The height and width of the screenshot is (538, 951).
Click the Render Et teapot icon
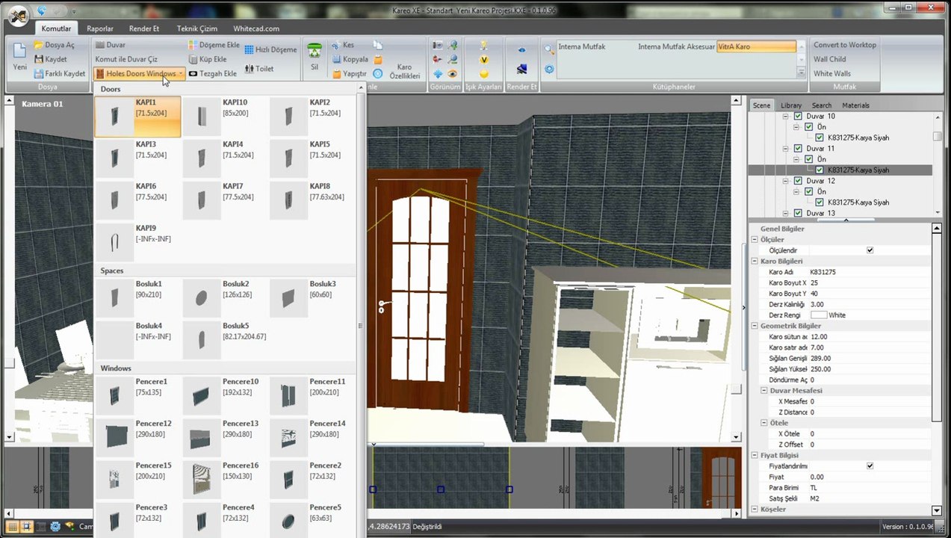pos(522,69)
